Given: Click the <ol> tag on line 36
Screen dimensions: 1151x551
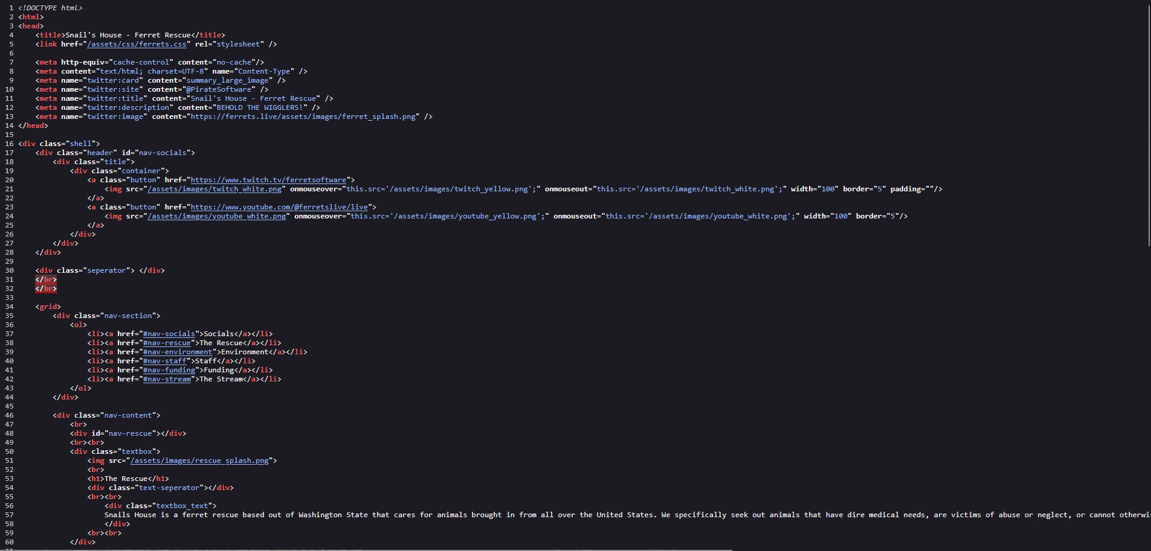Looking at the screenshot, I should tap(79, 325).
